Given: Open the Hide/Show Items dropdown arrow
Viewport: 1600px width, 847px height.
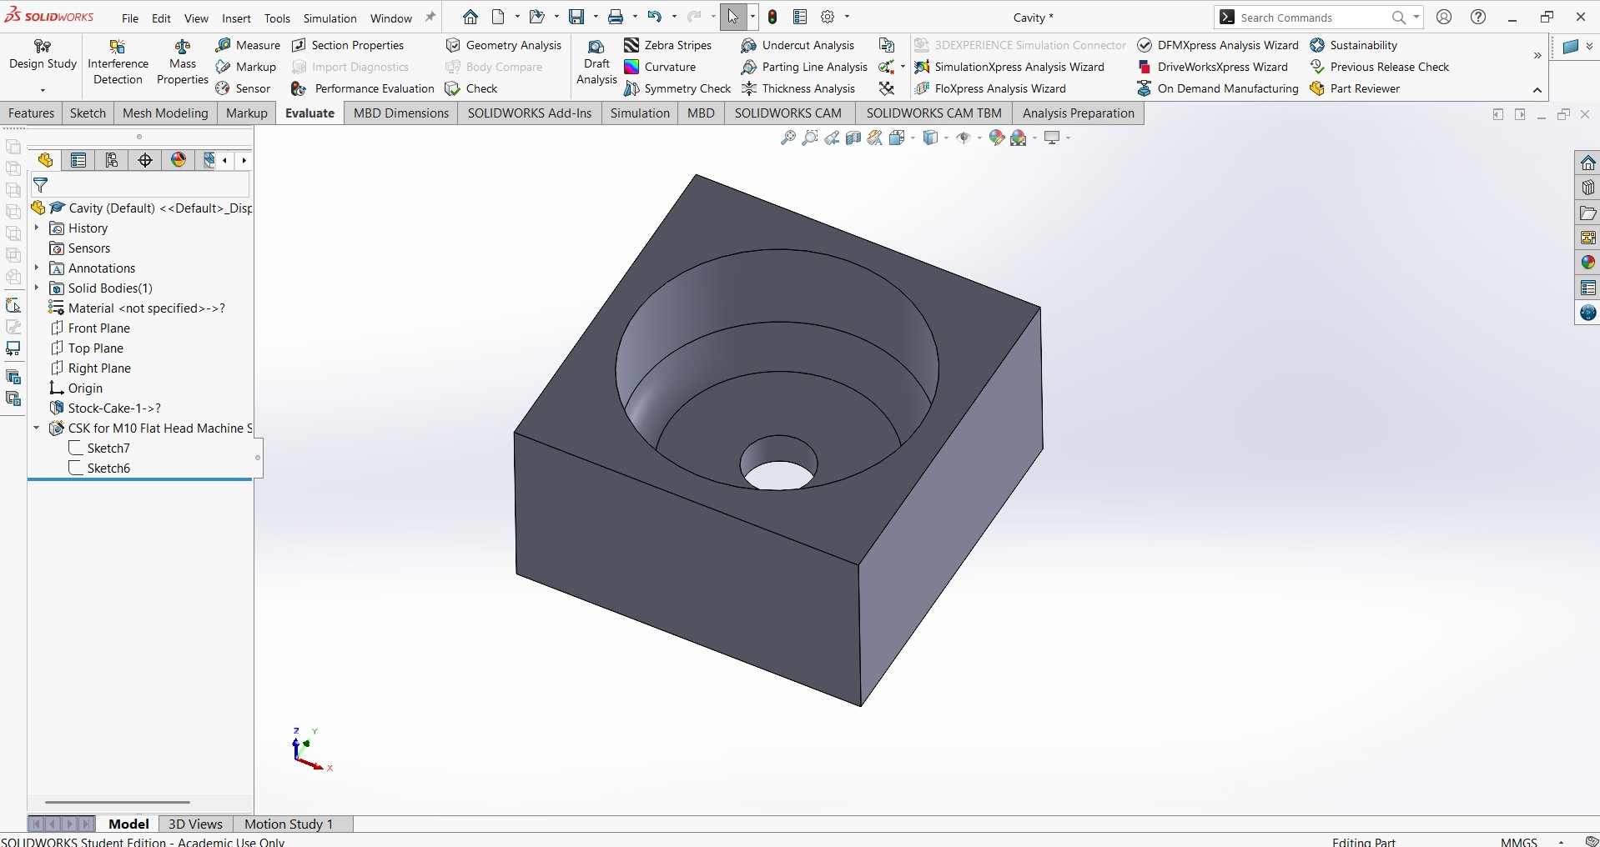Looking at the screenshot, I should pos(979,138).
